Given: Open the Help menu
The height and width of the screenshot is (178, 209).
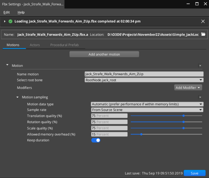Looking at the screenshot, I should click(x=21, y=12).
